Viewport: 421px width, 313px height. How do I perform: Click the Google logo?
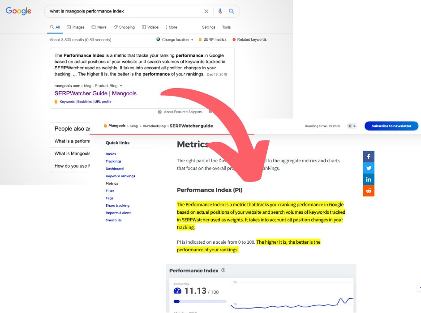pos(18,11)
